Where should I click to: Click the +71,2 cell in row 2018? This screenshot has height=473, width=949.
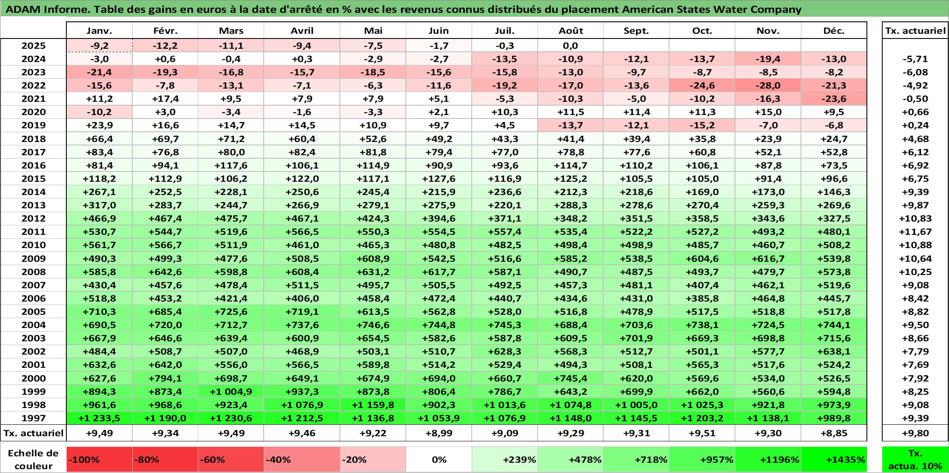pos(231,139)
